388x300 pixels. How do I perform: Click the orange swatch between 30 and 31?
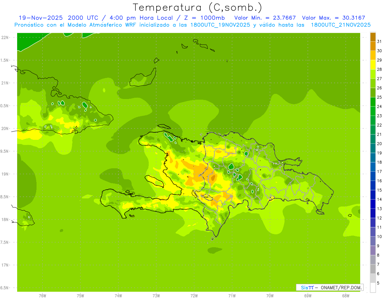373,46
